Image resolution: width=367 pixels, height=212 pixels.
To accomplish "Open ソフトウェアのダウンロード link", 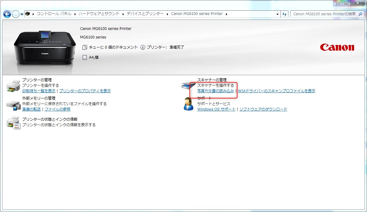I will (263, 109).
